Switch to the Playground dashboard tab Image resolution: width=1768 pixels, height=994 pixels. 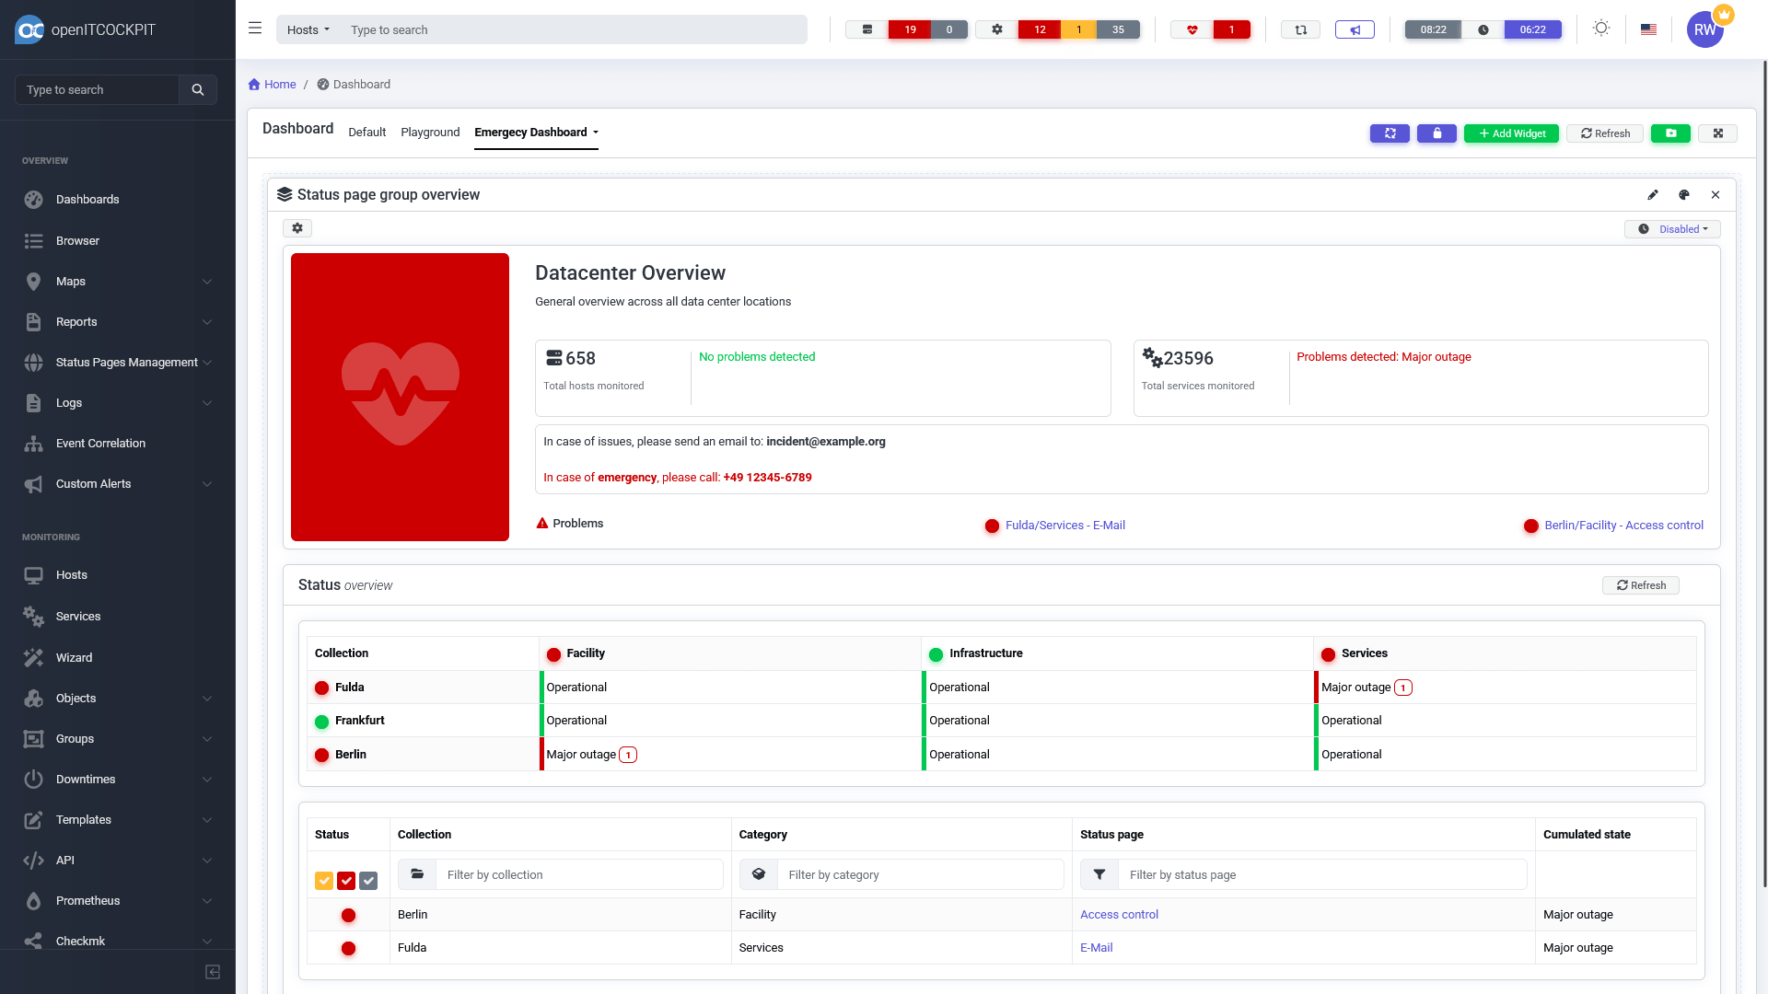[430, 133]
